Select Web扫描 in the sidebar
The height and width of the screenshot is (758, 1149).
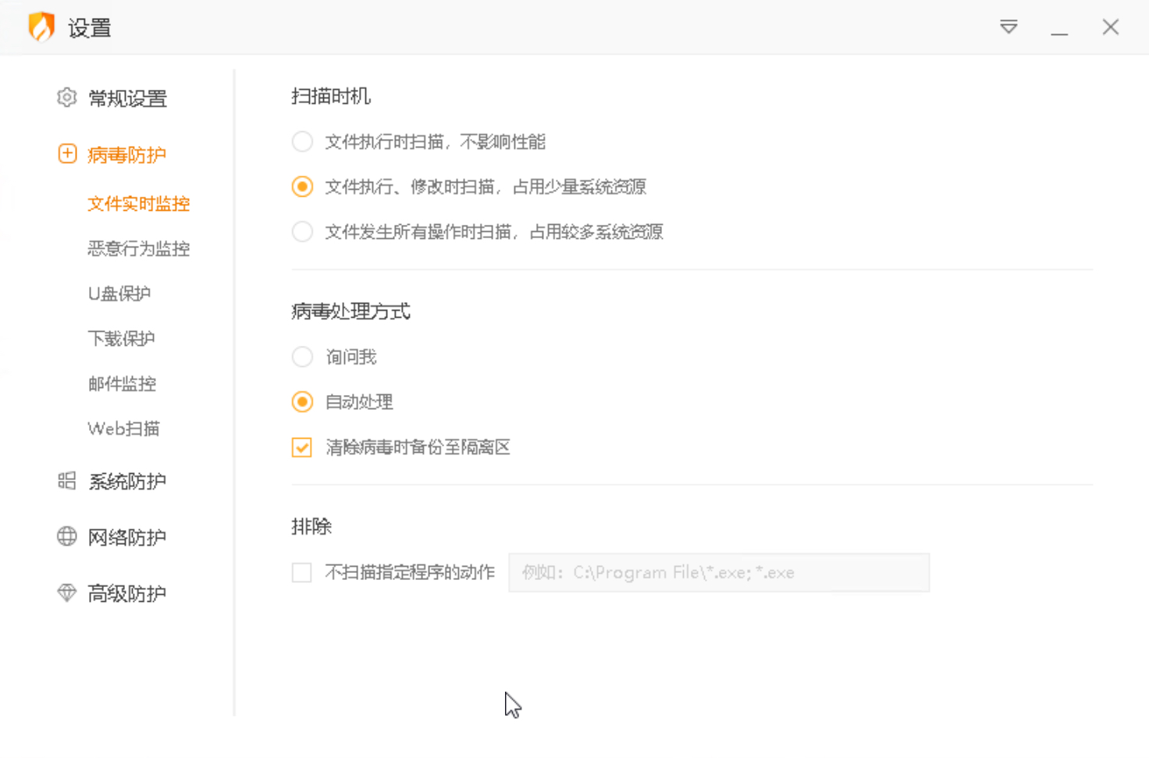(x=124, y=429)
